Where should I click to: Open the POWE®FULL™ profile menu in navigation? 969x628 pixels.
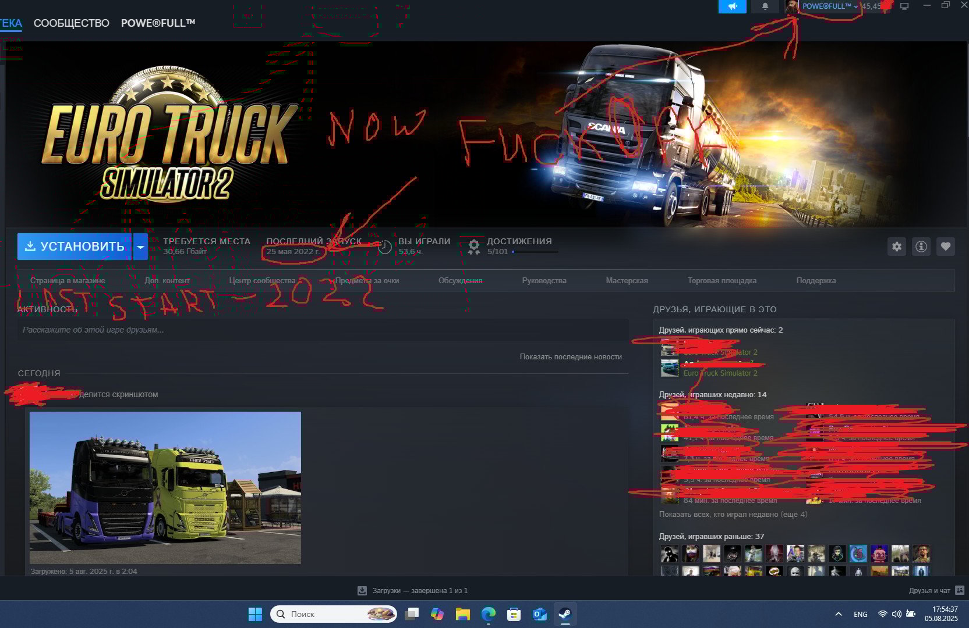[158, 23]
